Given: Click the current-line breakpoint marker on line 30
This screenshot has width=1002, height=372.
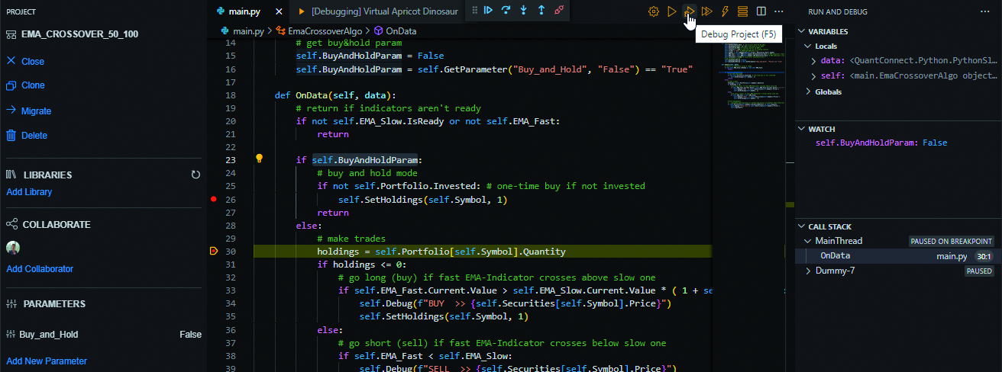Looking at the screenshot, I should click(214, 251).
